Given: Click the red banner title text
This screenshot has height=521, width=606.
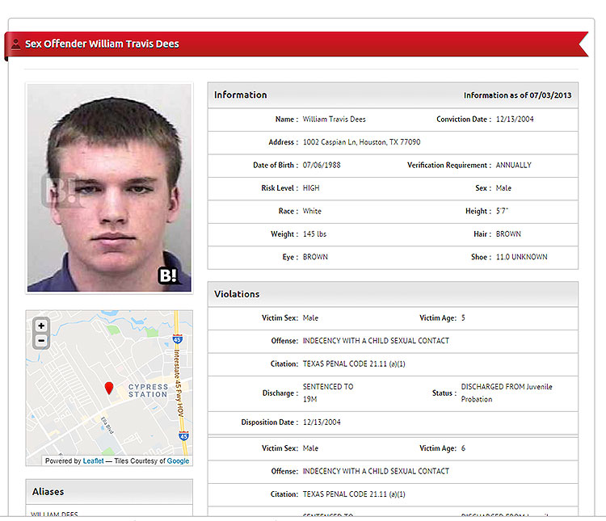Looking at the screenshot, I should [x=102, y=44].
